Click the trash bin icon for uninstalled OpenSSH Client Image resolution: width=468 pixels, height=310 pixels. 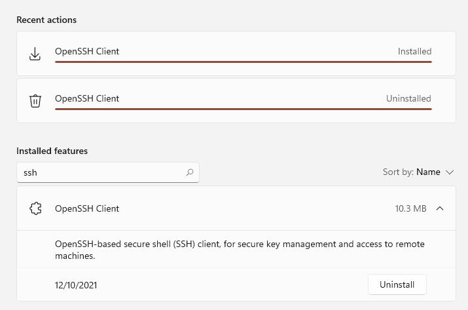coord(35,101)
